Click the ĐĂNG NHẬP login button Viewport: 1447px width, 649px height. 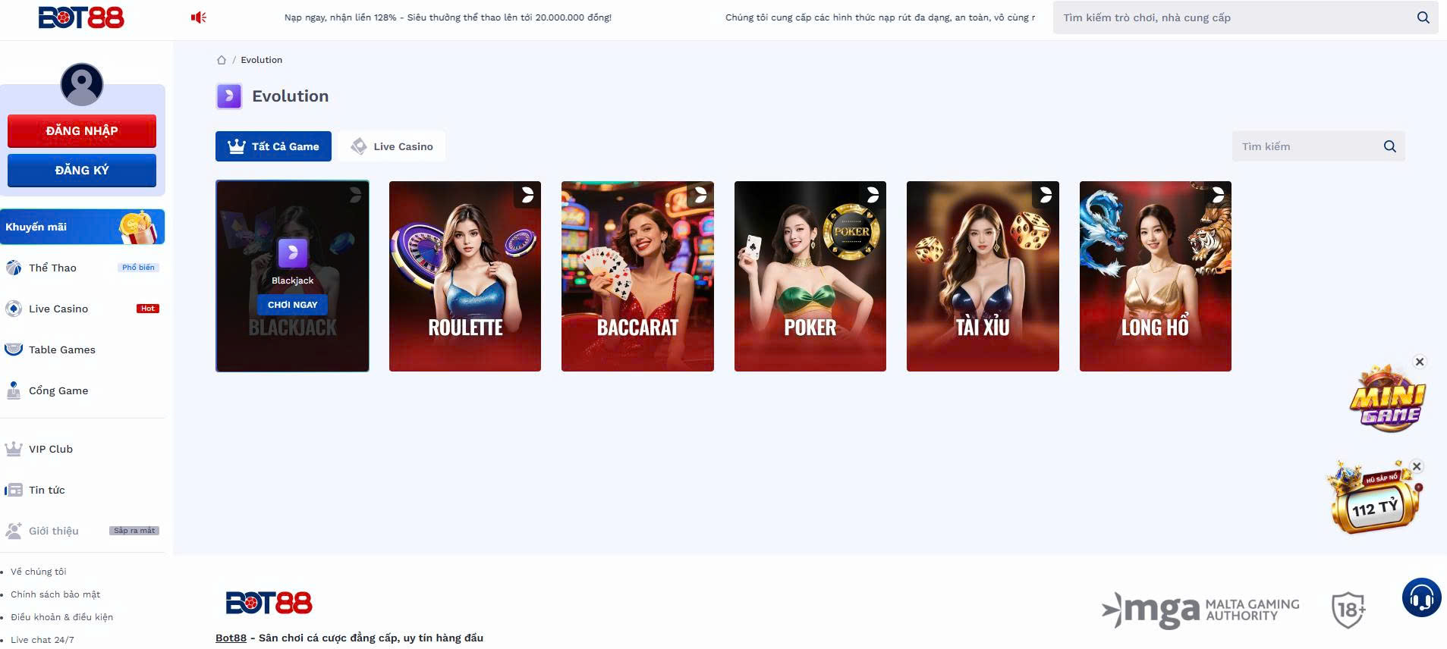[82, 131]
